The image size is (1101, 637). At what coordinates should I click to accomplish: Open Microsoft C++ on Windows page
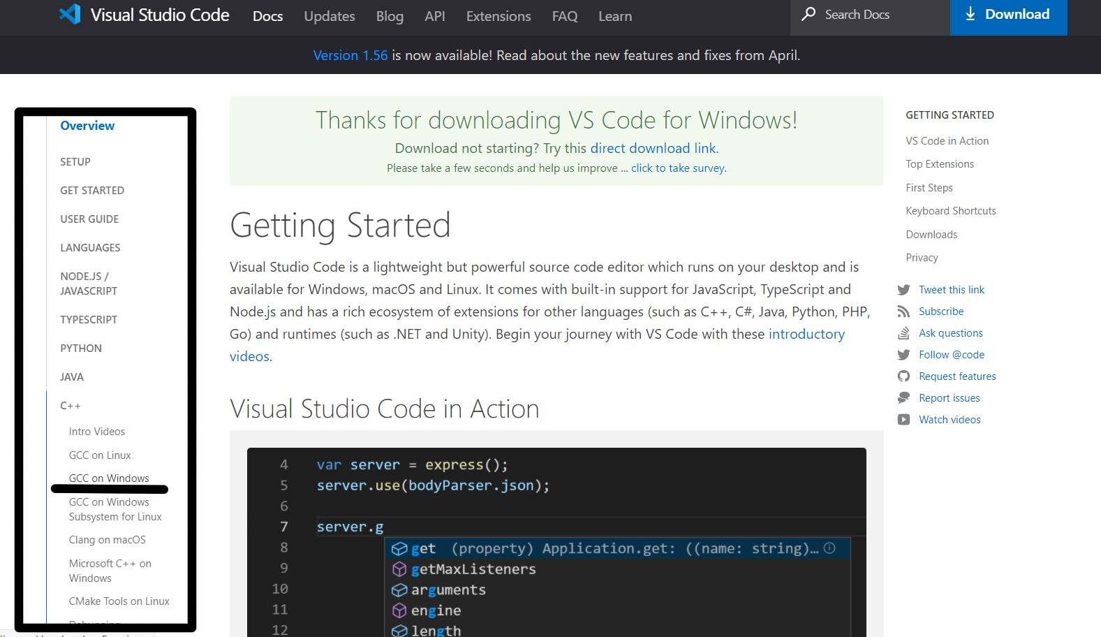110,571
